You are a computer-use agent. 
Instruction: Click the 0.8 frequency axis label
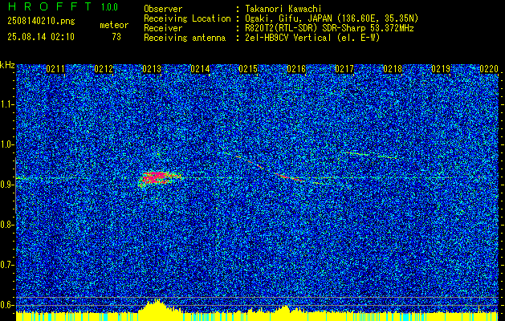[x=6, y=225]
